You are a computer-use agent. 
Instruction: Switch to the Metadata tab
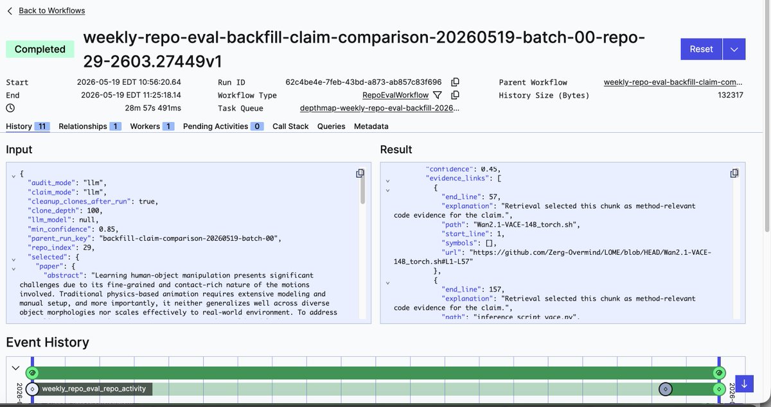(371, 126)
